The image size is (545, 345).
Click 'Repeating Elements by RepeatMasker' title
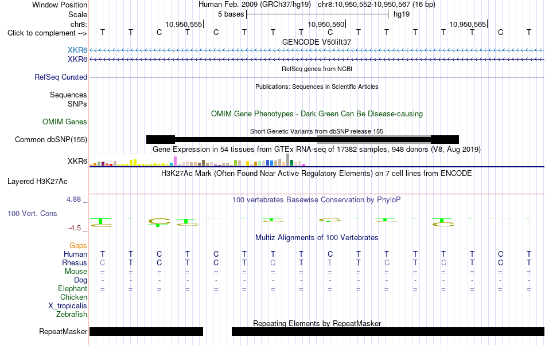point(317,323)
